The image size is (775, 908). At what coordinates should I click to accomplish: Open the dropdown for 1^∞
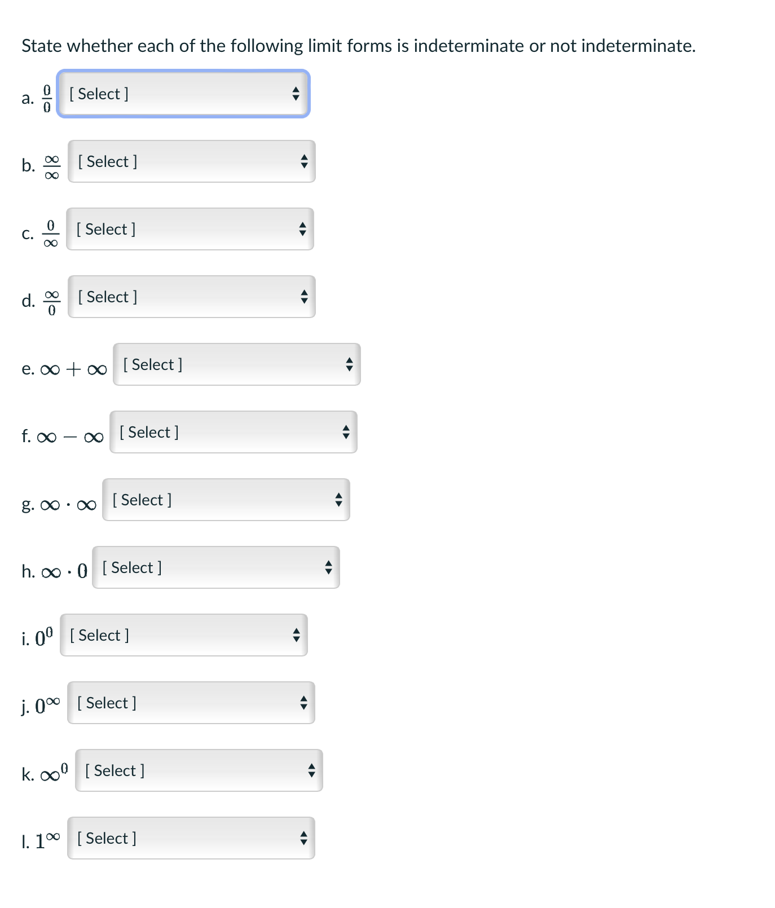[191, 838]
